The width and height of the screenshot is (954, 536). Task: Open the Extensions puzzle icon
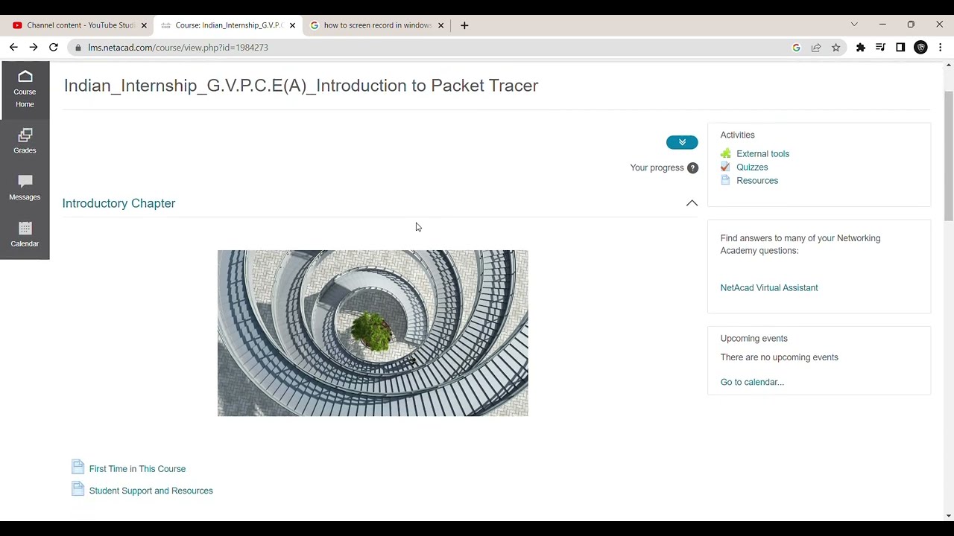click(x=861, y=48)
